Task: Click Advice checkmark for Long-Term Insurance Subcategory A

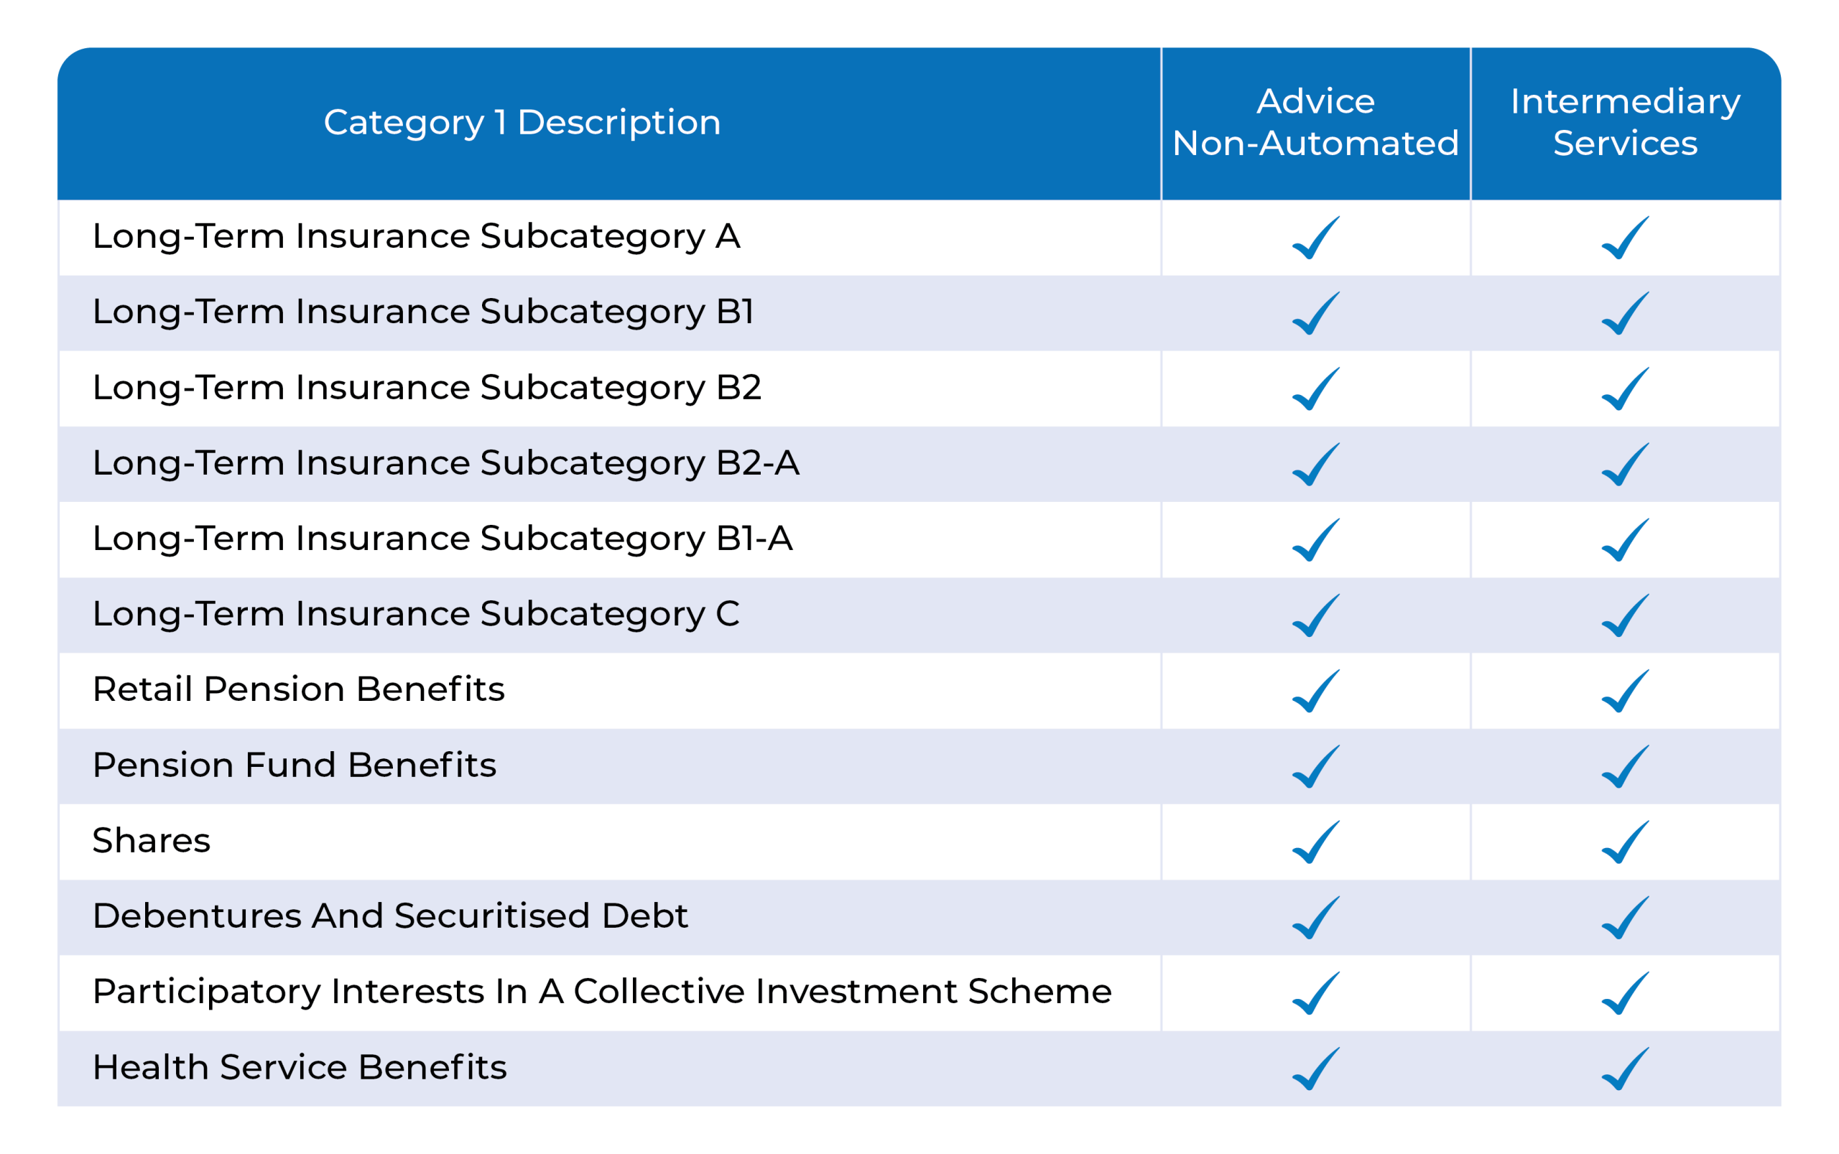Action: pyautogui.click(x=1315, y=238)
